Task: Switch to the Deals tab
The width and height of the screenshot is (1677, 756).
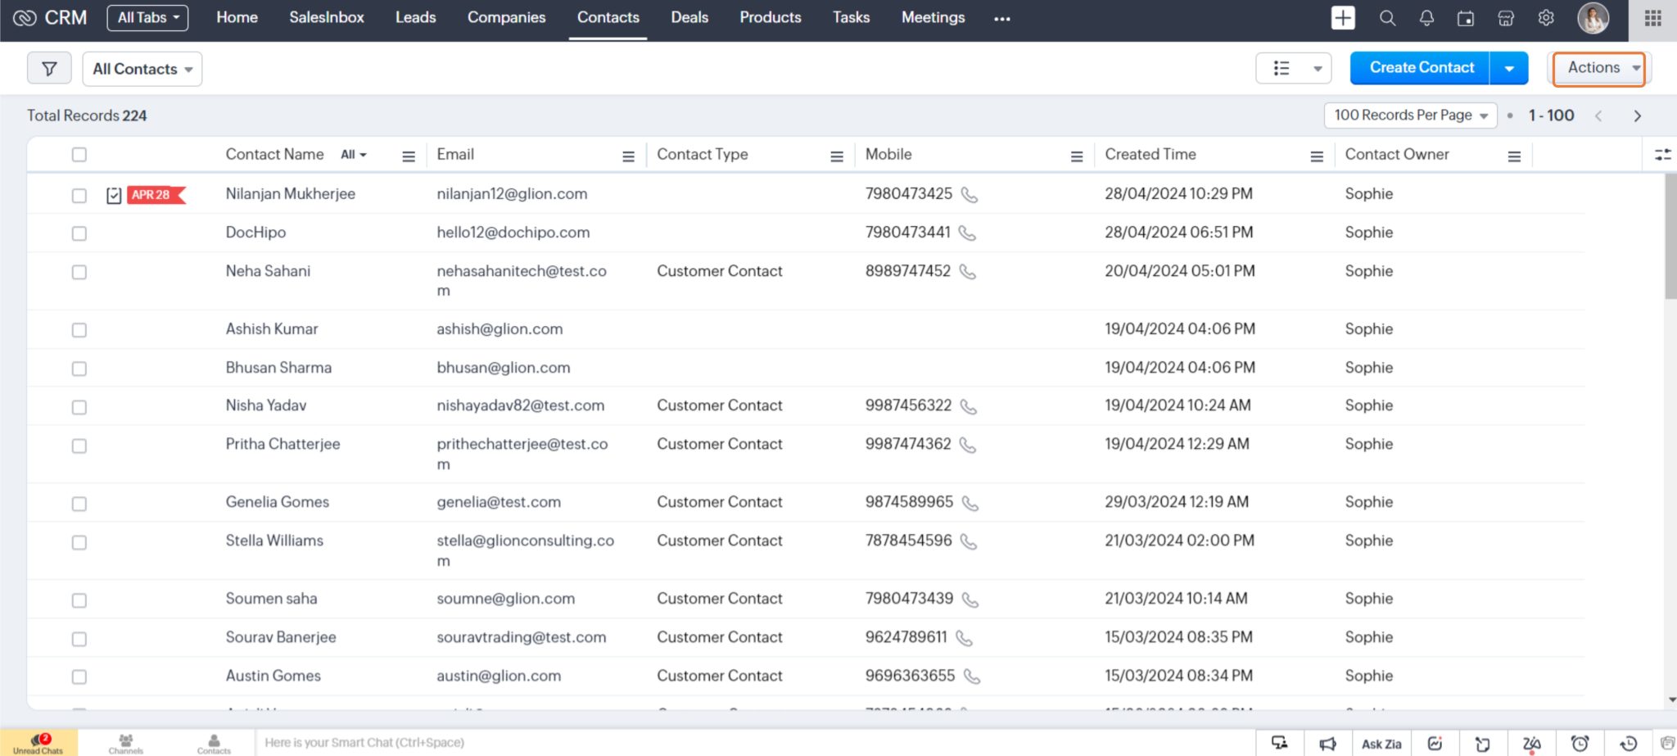Action: click(x=689, y=17)
